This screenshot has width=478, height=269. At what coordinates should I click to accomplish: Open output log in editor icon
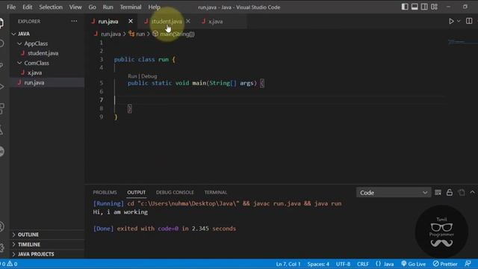[x=462, y=193]
